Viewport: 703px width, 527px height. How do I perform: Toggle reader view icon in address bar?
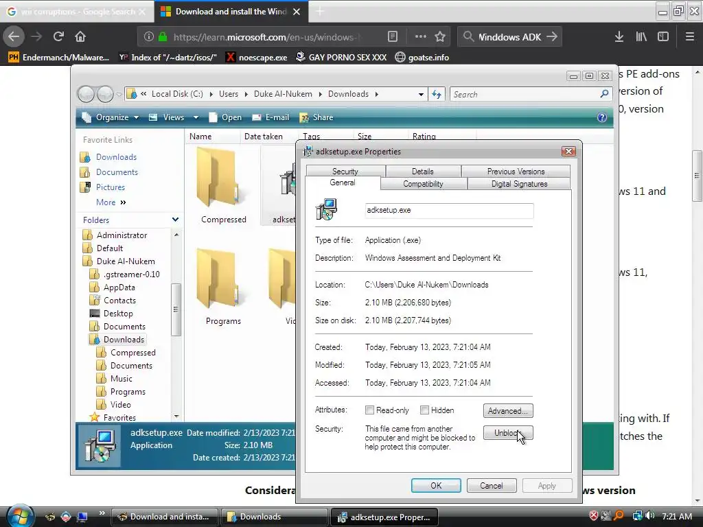pos(392,37)
